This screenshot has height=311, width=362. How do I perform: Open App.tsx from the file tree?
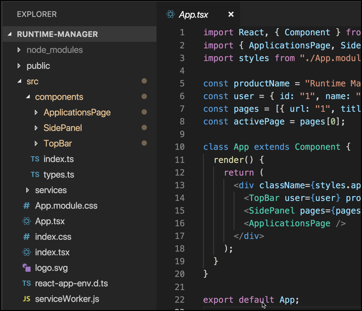[50, 221]
